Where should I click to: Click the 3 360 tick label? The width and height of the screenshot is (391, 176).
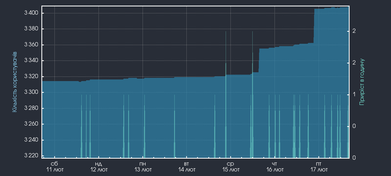[x=31, y=45]
